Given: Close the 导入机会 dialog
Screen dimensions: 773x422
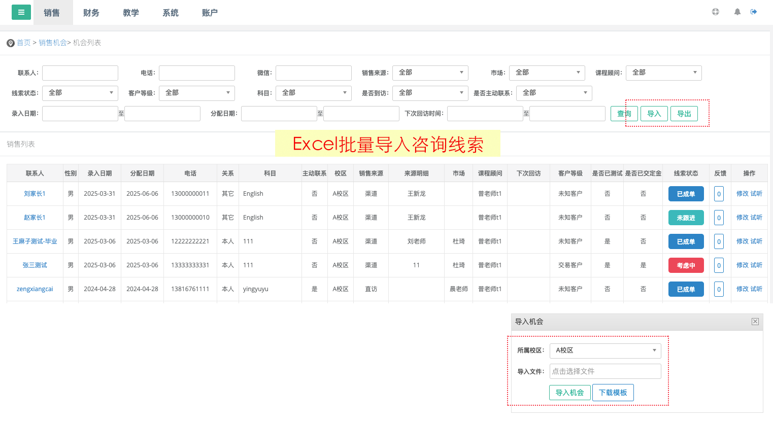Looking at the screenshot, I should point(755,322).
